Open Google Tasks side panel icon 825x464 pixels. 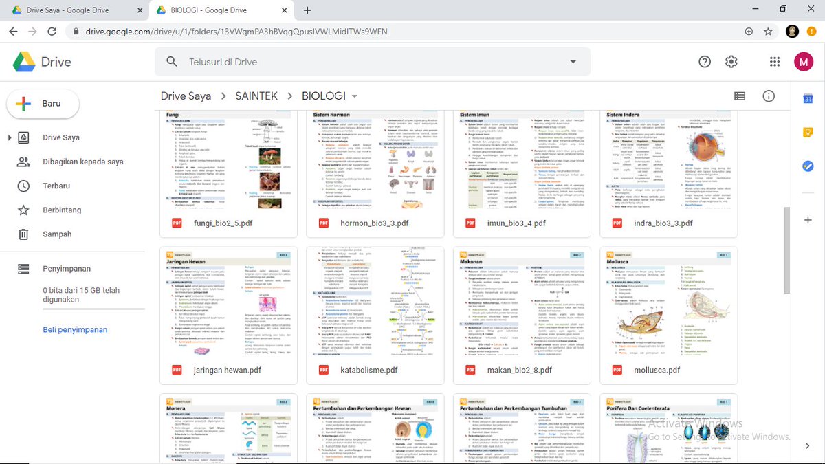[x=808, y=166]
